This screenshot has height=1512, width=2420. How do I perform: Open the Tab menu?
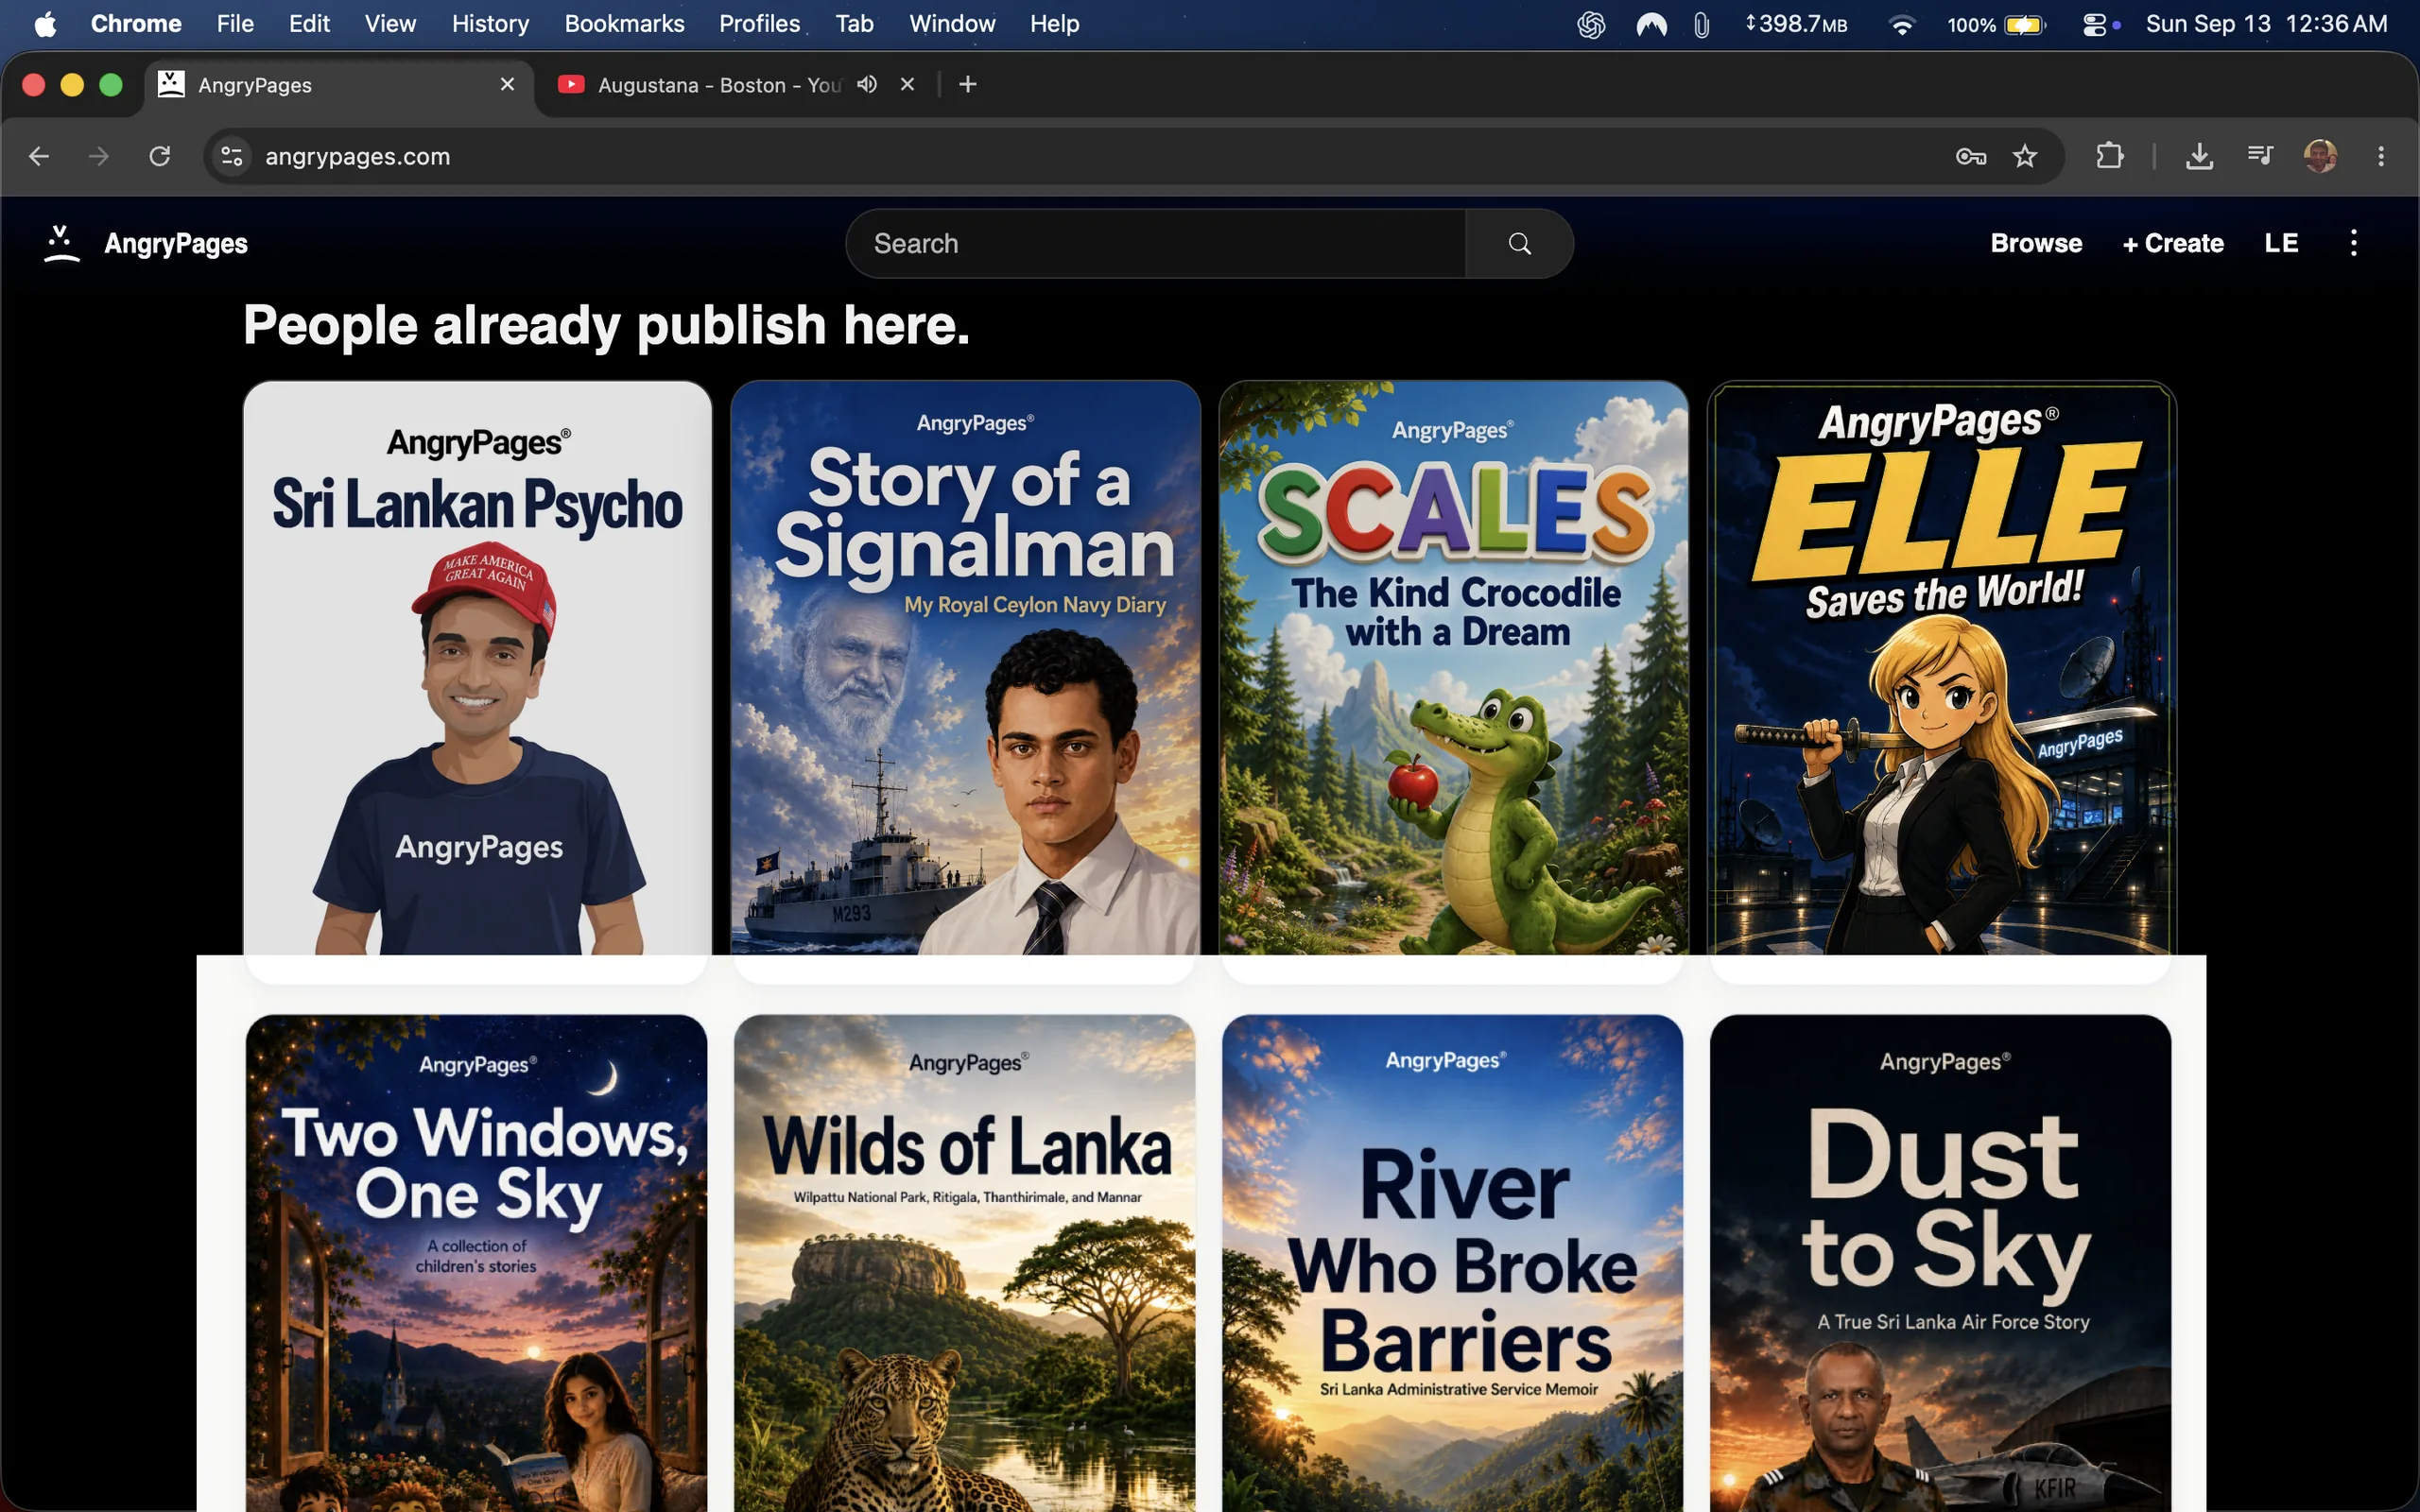pos(854,24)
